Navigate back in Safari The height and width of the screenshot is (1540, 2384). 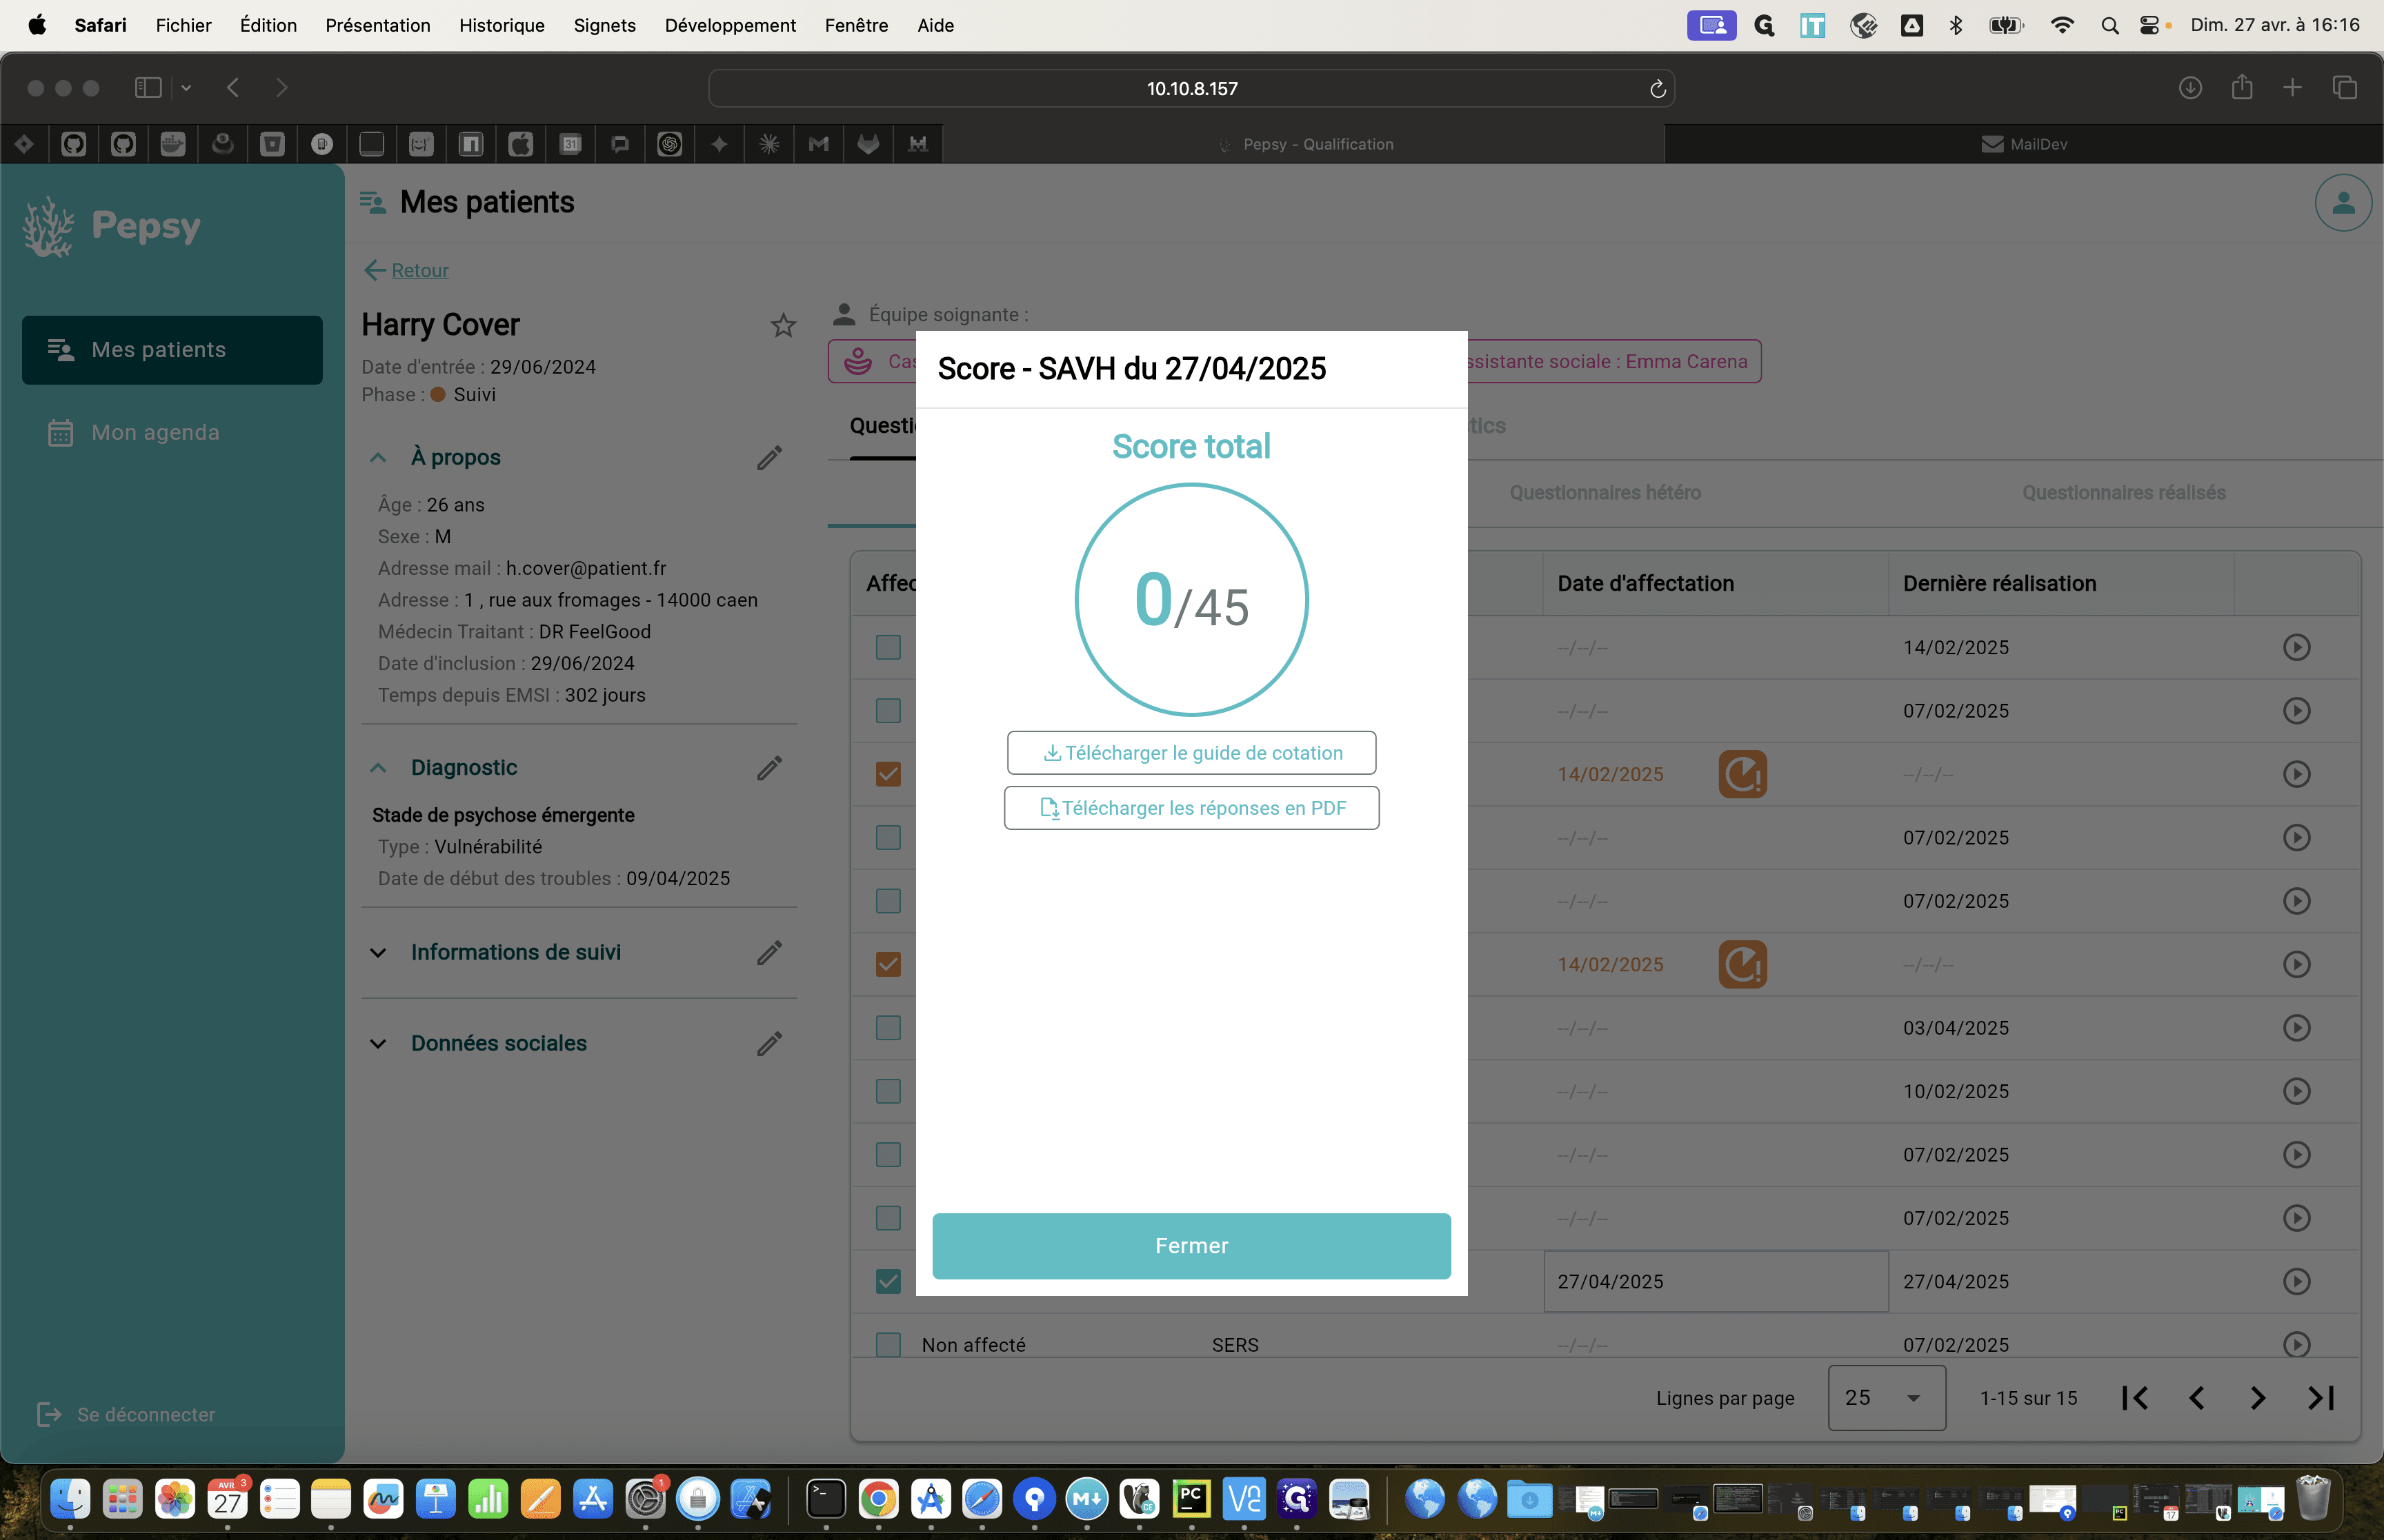233,88
